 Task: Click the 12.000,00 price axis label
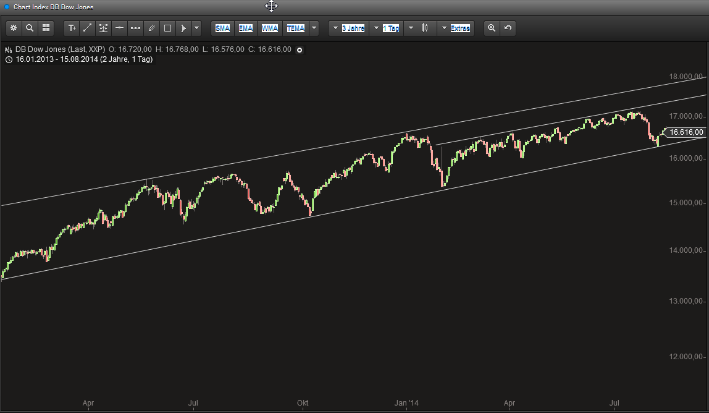pyautogui.click(x=686, y=356)
